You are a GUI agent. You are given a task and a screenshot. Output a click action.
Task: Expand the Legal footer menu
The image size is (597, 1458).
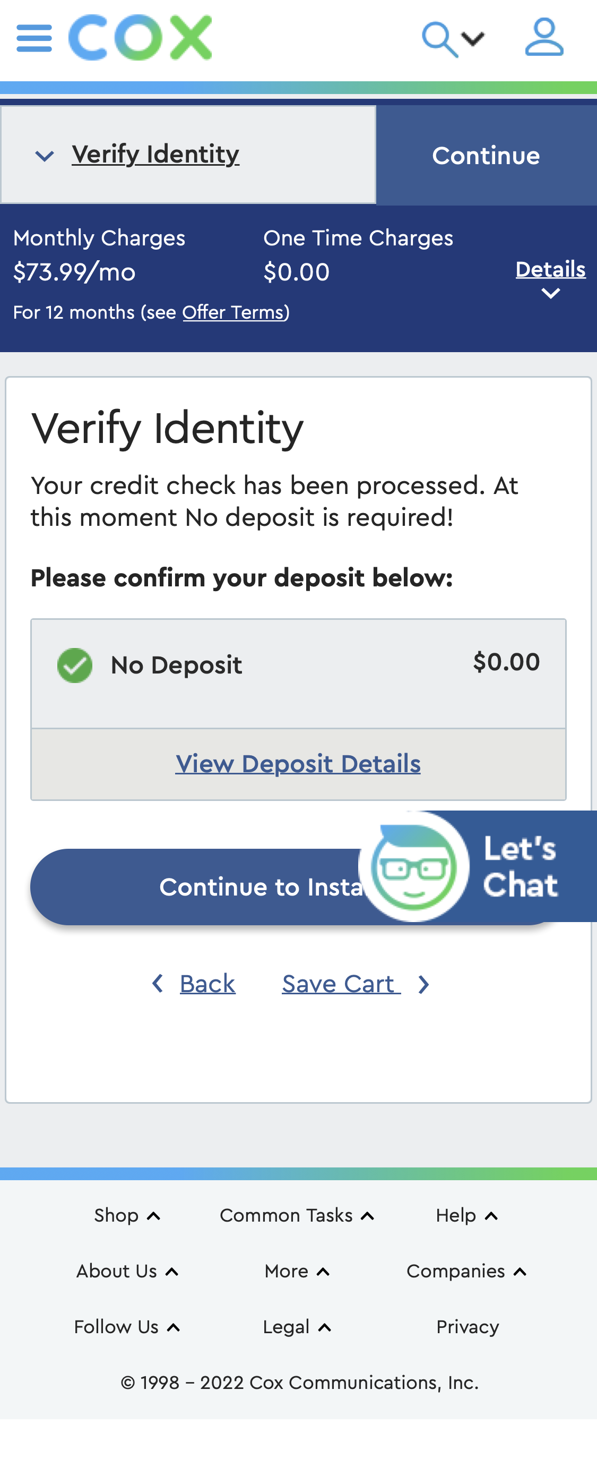click(297, 1327)
